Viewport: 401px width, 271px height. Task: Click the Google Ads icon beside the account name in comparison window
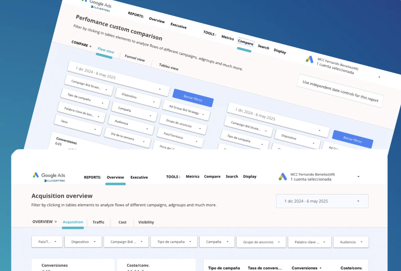309,60
